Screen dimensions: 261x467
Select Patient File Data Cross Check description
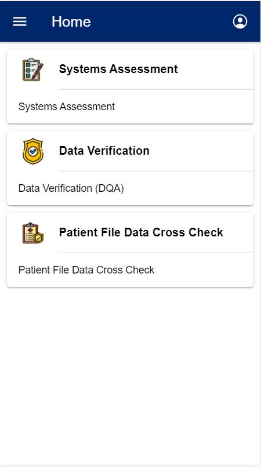pyautogui.click(x=86, y=270)
